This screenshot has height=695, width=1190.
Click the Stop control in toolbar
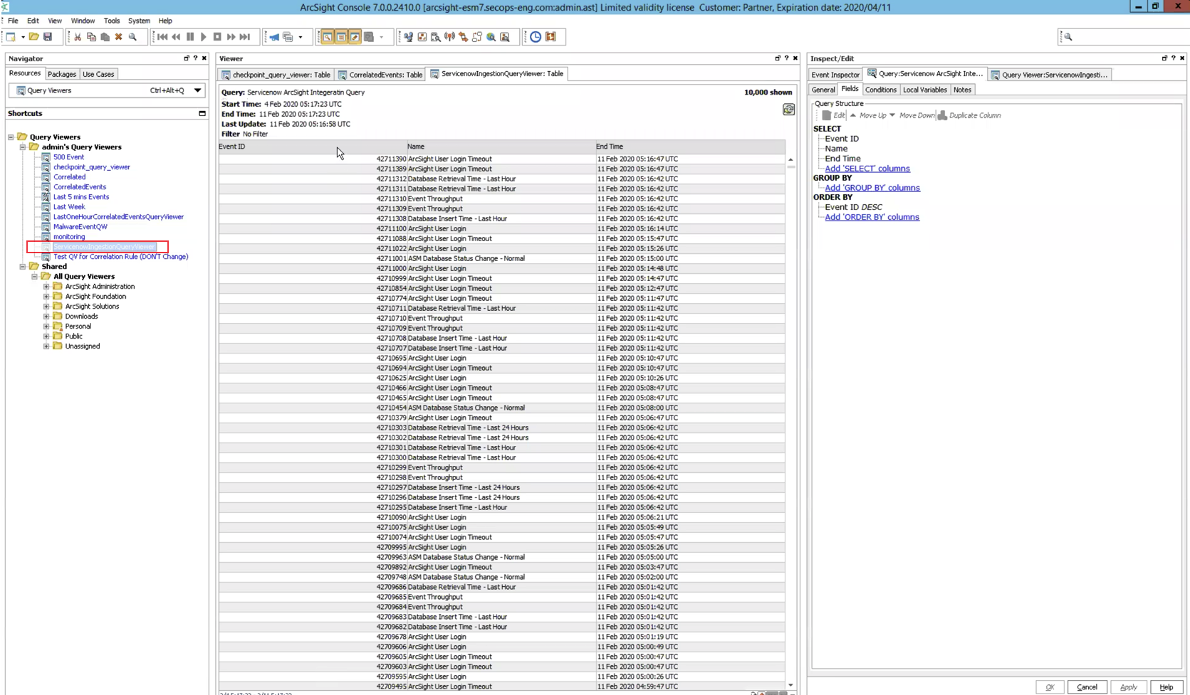point(217,37)
